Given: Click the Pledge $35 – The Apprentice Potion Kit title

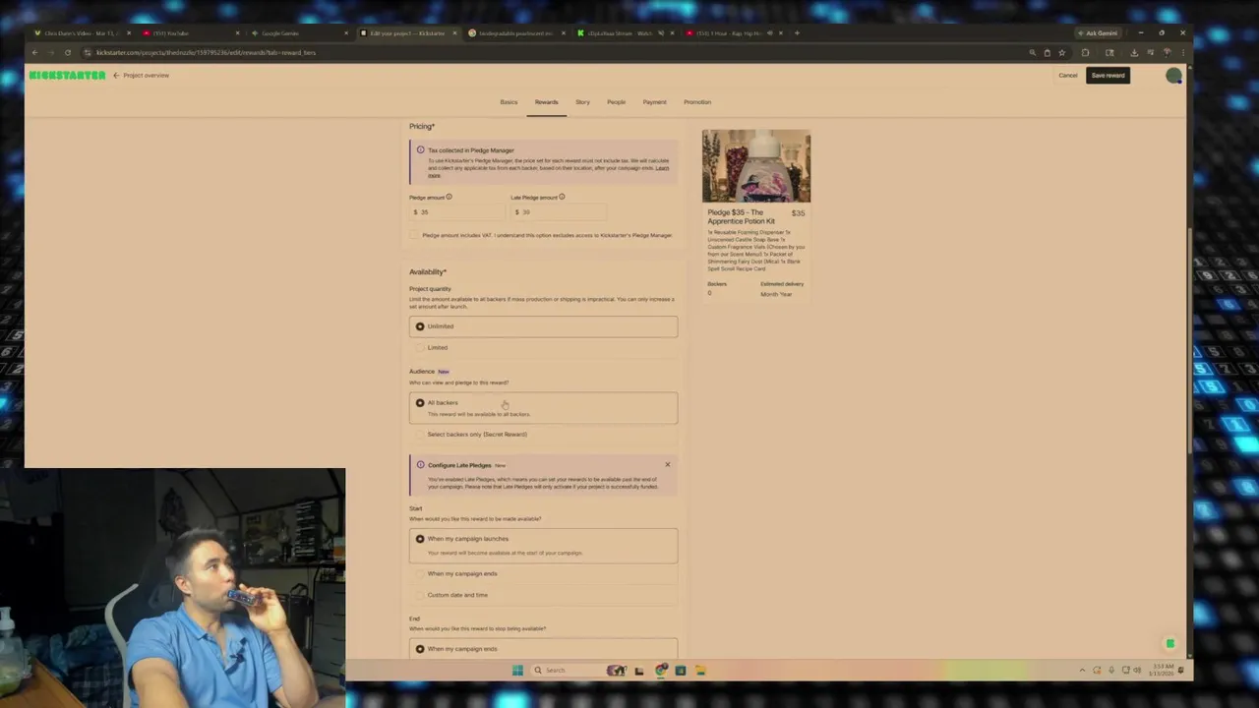Looking at the screenshot, I should tap(742, 217).
